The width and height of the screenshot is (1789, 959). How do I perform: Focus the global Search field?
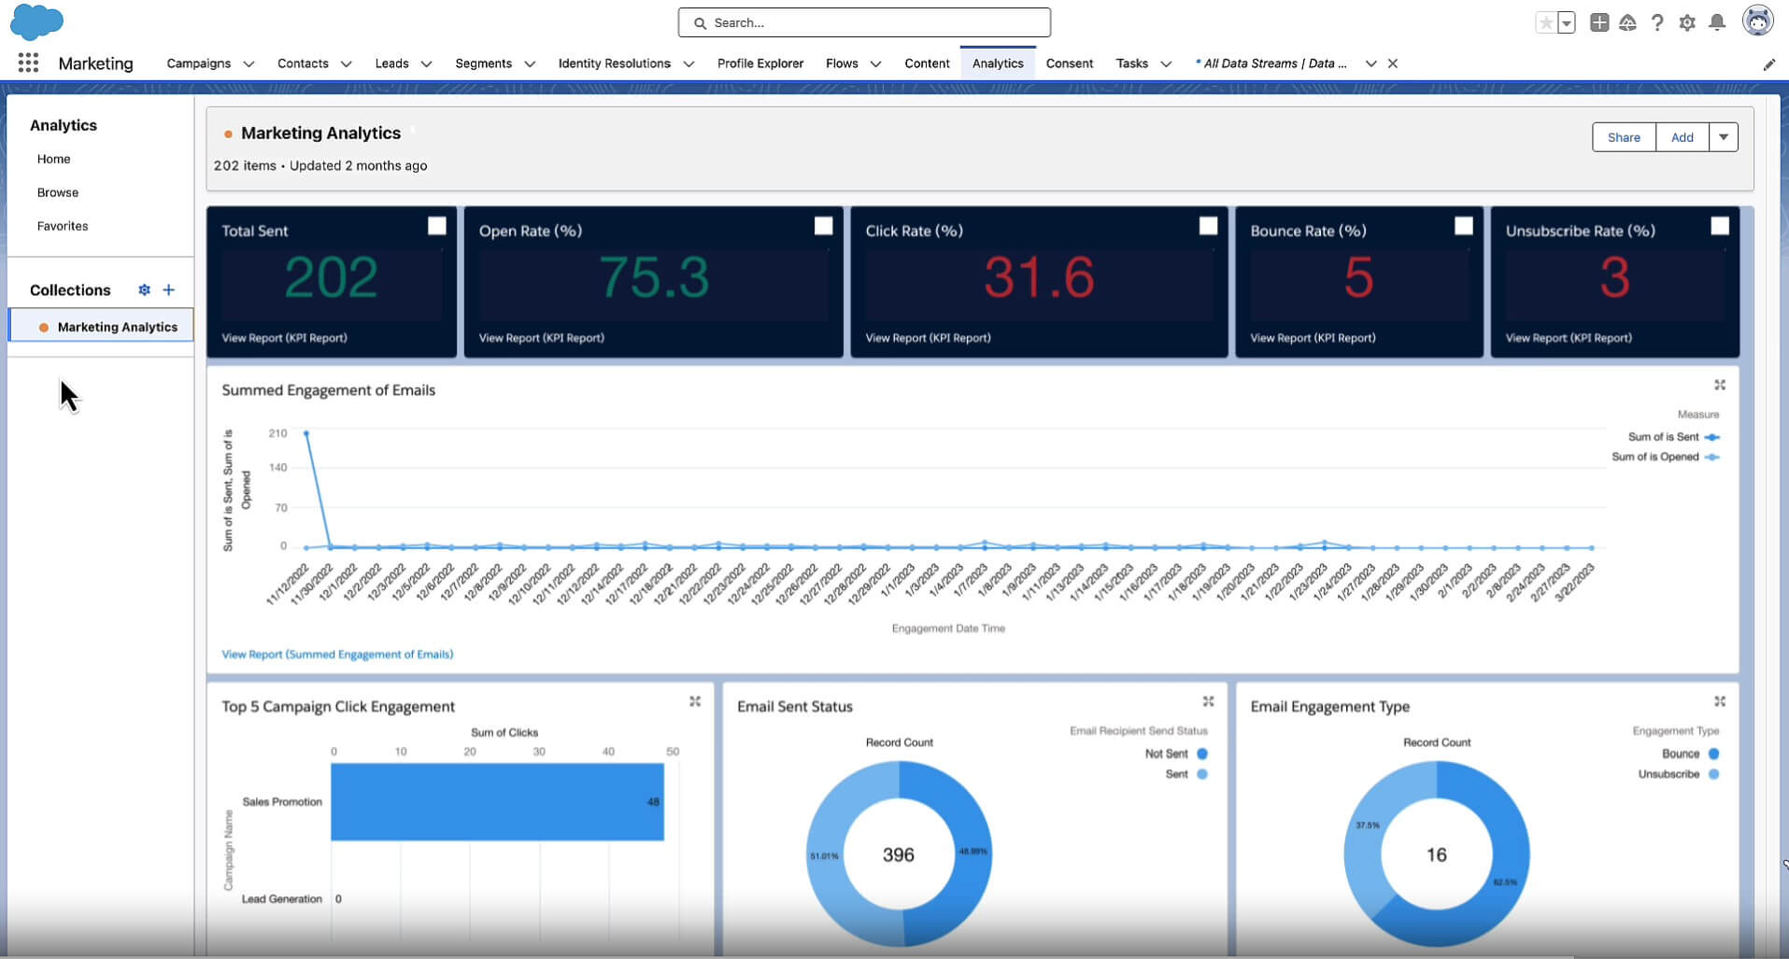click(x=864, y=22)
